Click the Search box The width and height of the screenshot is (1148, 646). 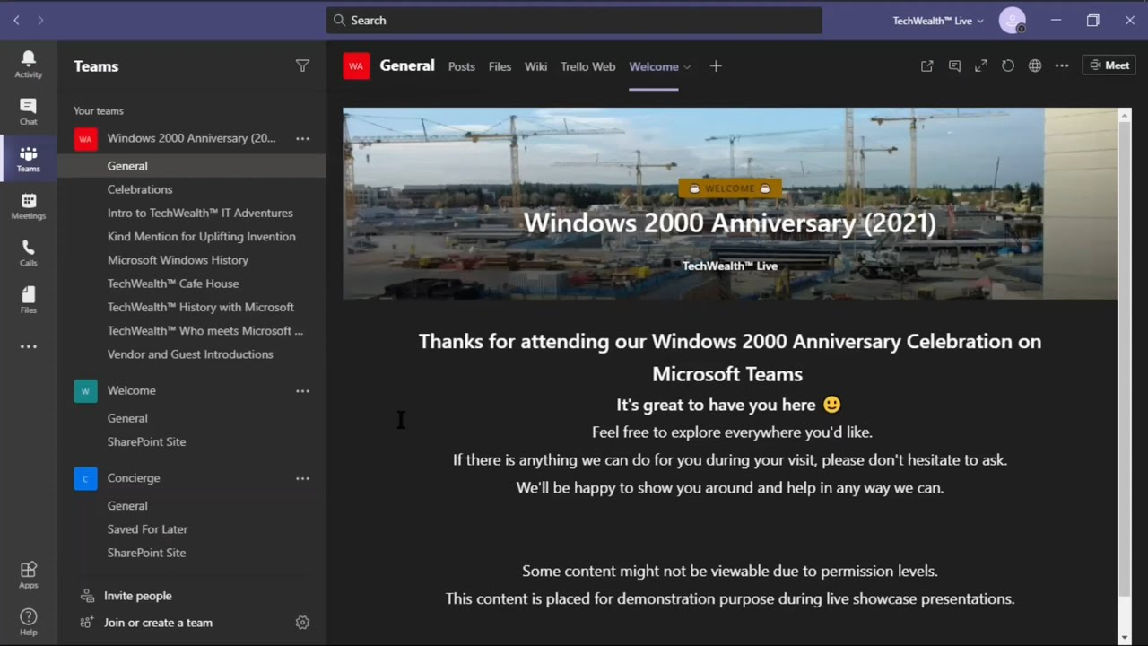tap(574, 20)
